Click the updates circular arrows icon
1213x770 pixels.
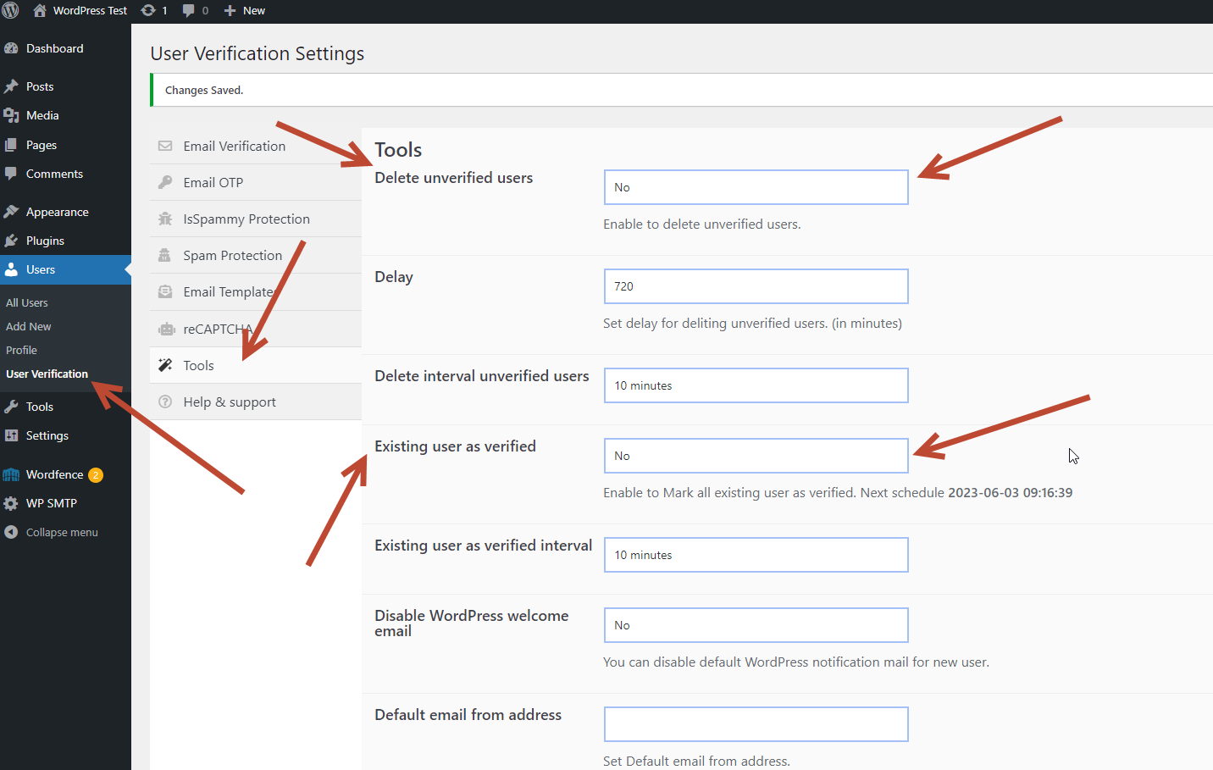tap(148, 10)
